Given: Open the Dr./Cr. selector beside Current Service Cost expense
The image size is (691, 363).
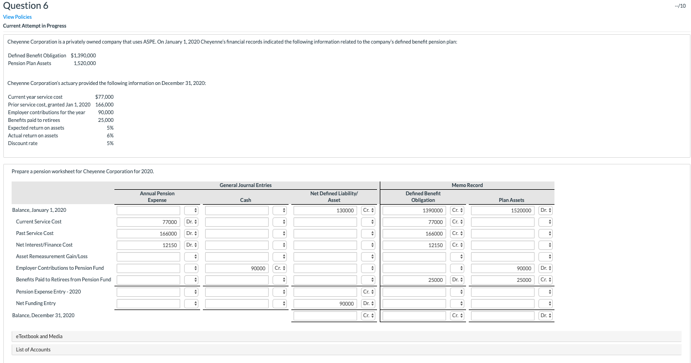Looking at the screenshot, I should coord(191,222).
